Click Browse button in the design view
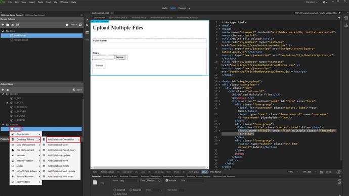Viewport: 349px width, 196px height. click(121, 57)
